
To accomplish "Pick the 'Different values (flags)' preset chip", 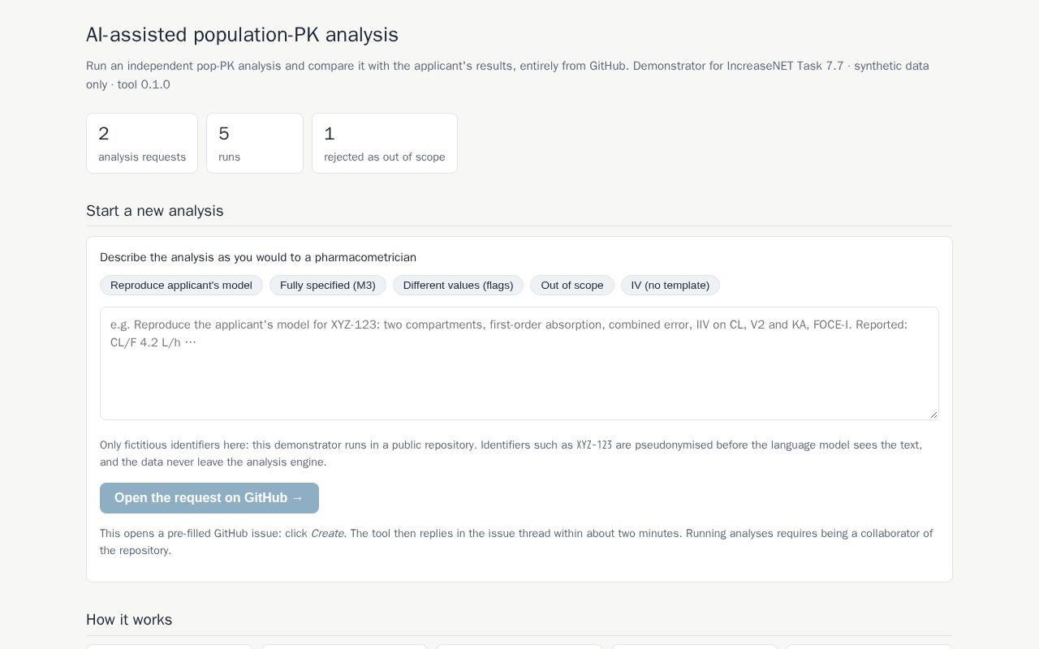I will 458,285.
